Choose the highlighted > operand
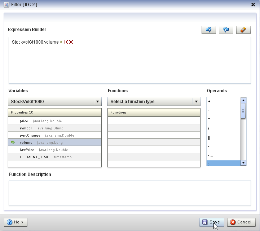This screenshot has height=231, width=260. (x=224, y=163)
